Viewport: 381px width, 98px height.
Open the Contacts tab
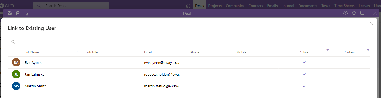pos(256,6)
